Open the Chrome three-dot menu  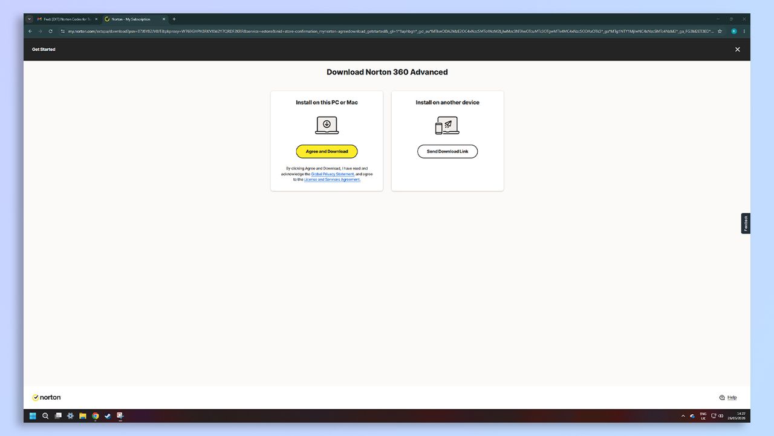(x=744, y=31)
